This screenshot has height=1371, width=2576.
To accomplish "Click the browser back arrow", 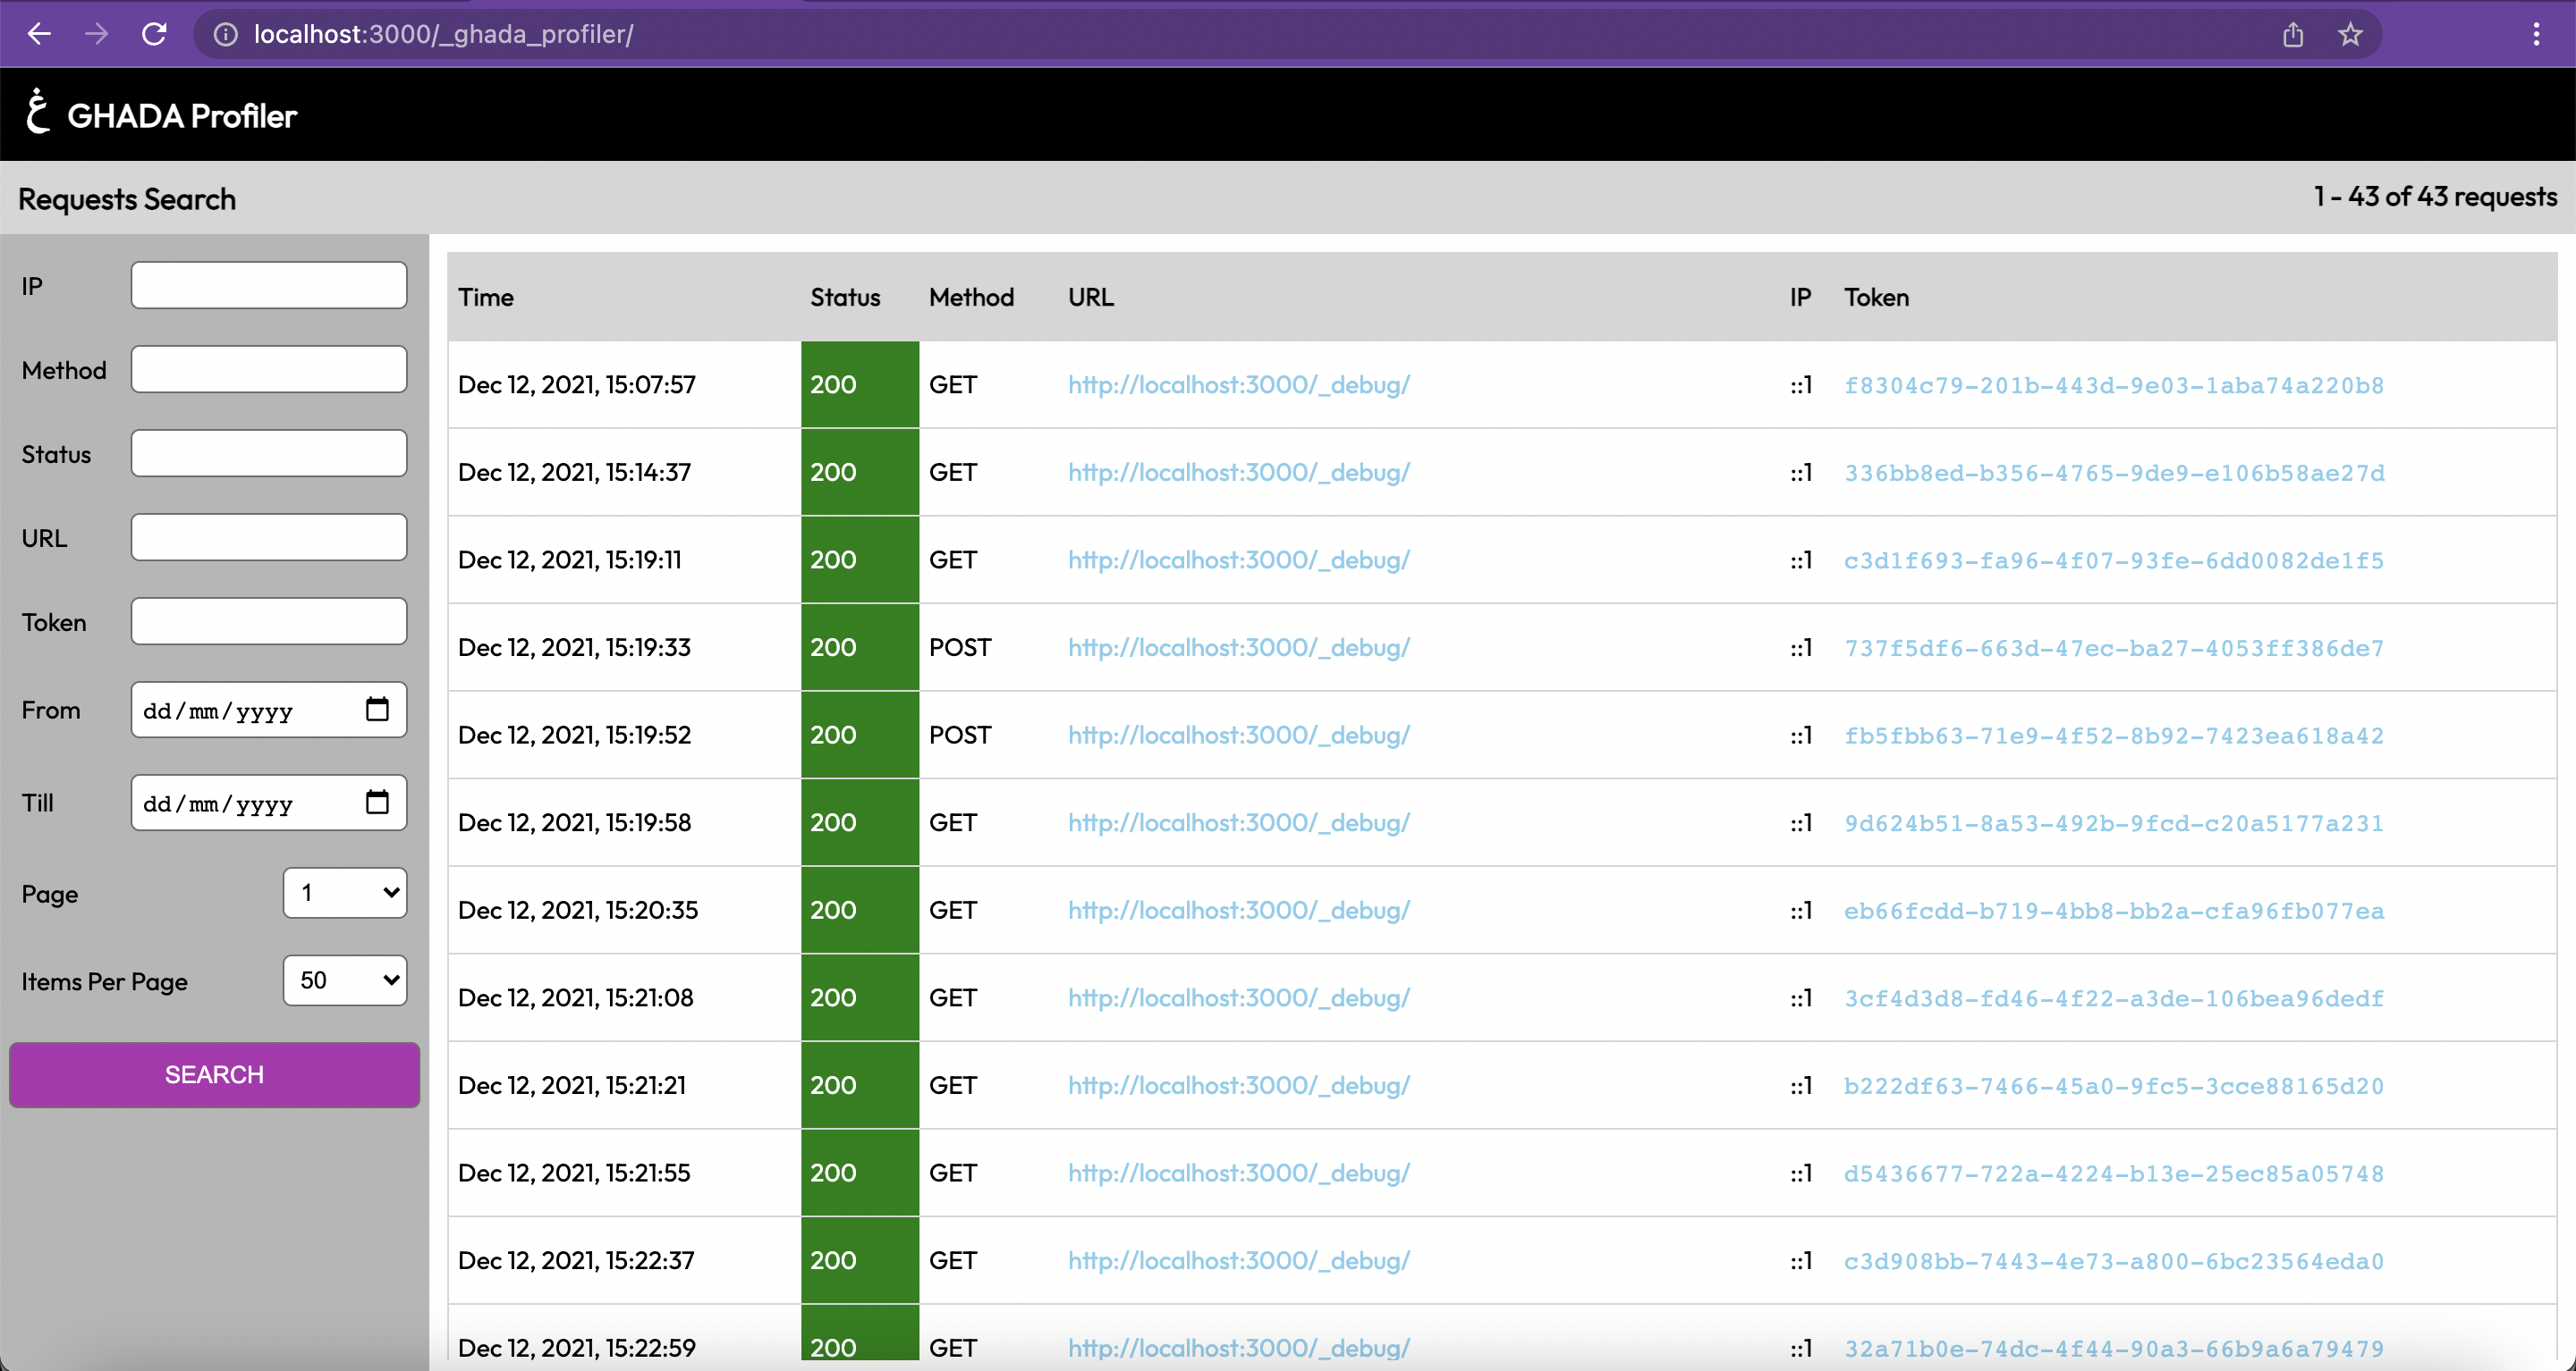I will (39, 34).
